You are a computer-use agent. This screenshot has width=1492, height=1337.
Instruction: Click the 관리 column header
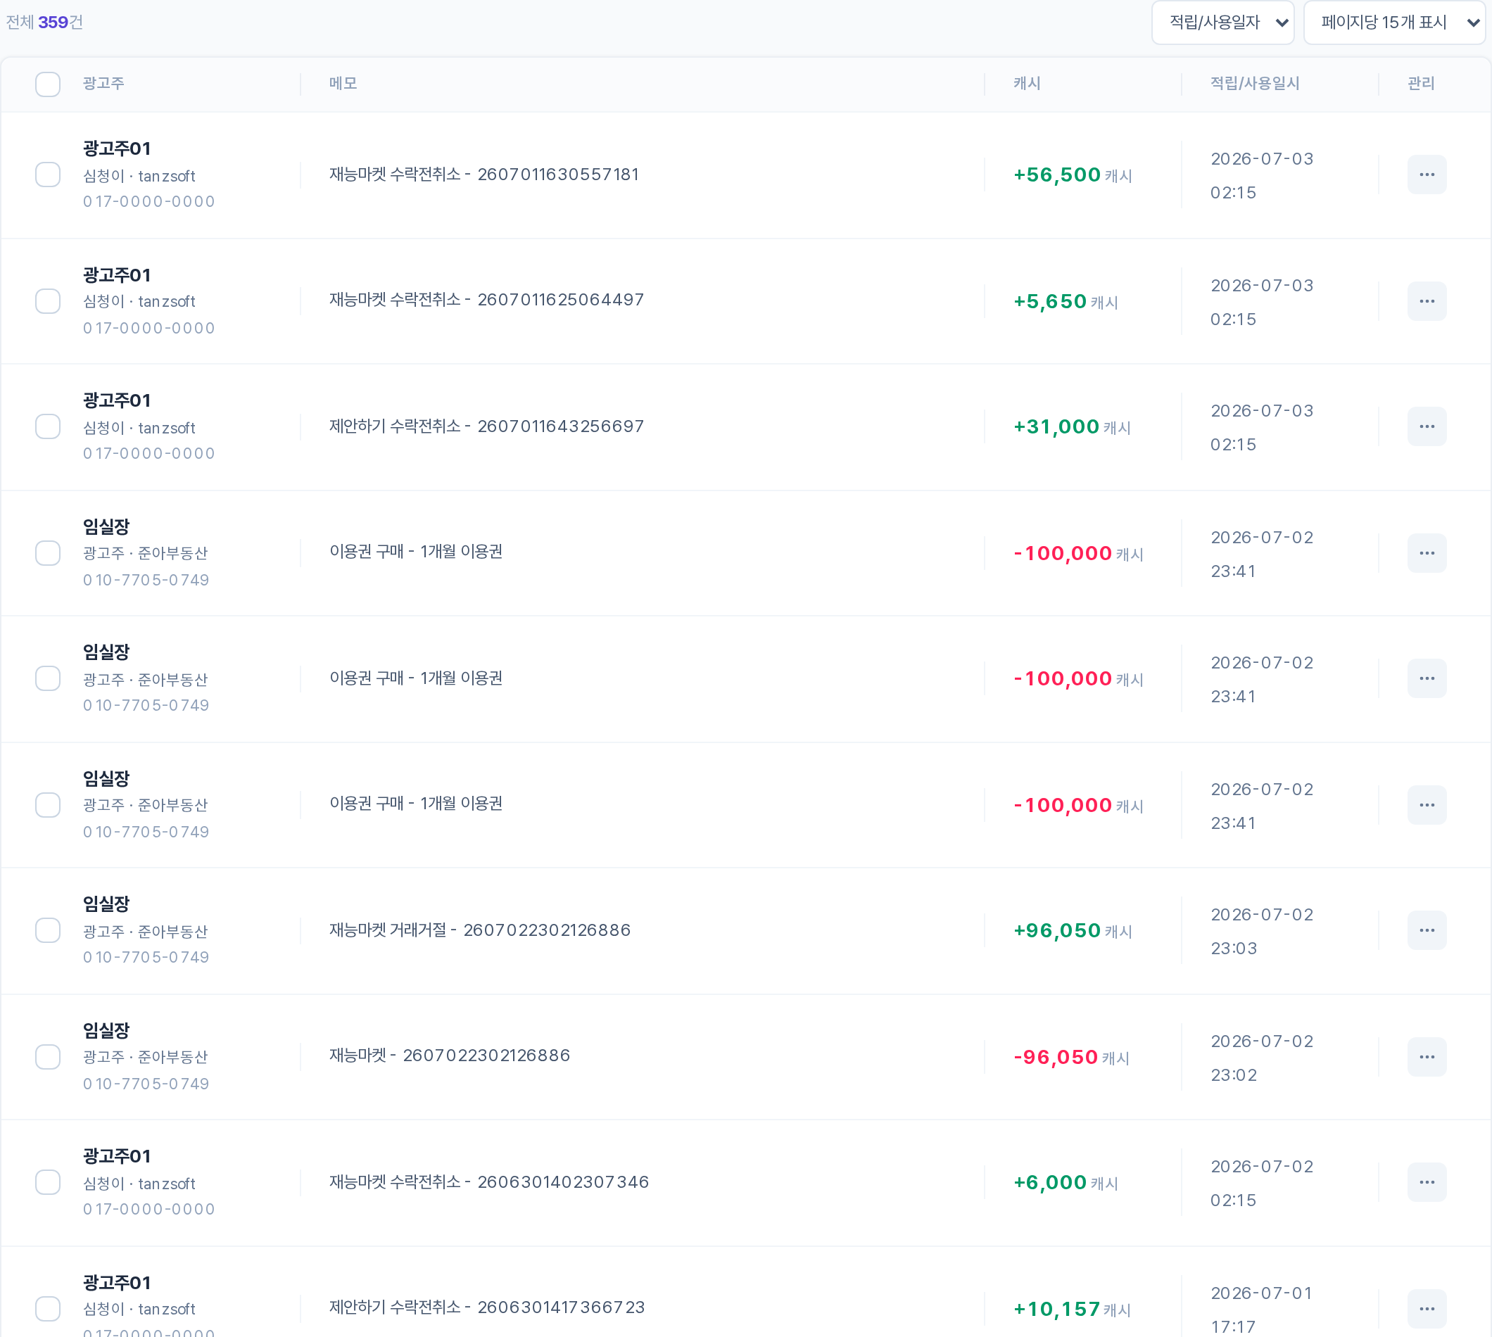click(x=1421, y=83)
